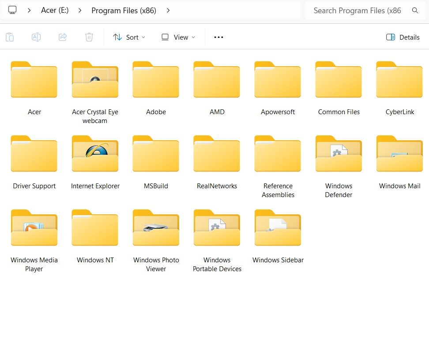The image size is (429, 347).
Task: Select the MSBuild folder icon
Action: [156, 153]
